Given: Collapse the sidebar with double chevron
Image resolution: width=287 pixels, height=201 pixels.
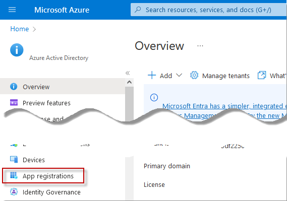Looking at the screenshot, I should click(128, 73).
